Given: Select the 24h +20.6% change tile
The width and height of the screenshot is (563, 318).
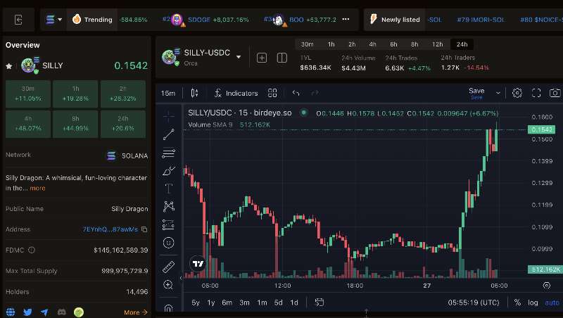Looking at the screenshot, I should [122, 124].
